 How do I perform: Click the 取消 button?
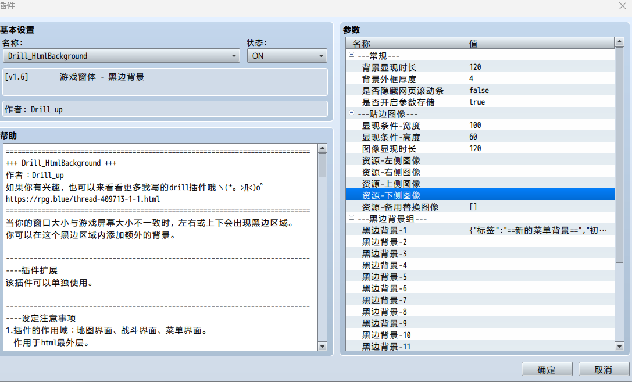(x=604, y=369)
